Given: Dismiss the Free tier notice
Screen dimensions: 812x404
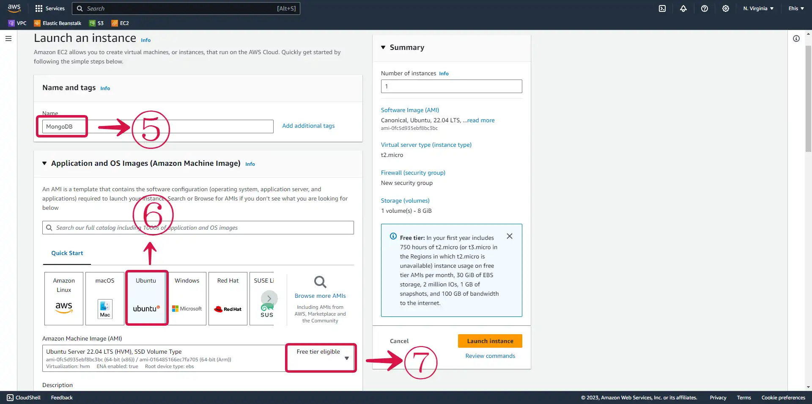Looking at the screenshot, I should pyautogui.click(x=510, y=236).
